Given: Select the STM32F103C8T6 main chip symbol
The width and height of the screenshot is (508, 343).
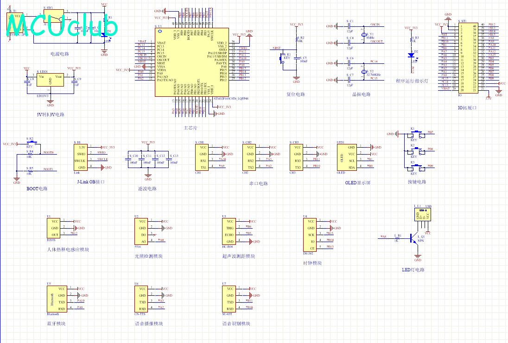Looking at the screenshot, I should click(x=192, y=62).
